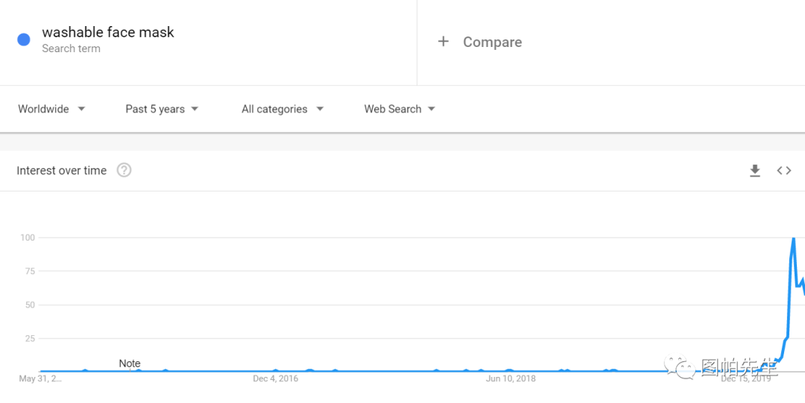The width and height of the screenshot is (805, 403).
Task: Click the Dec 4, 2016 axis label
Action: 275,379
